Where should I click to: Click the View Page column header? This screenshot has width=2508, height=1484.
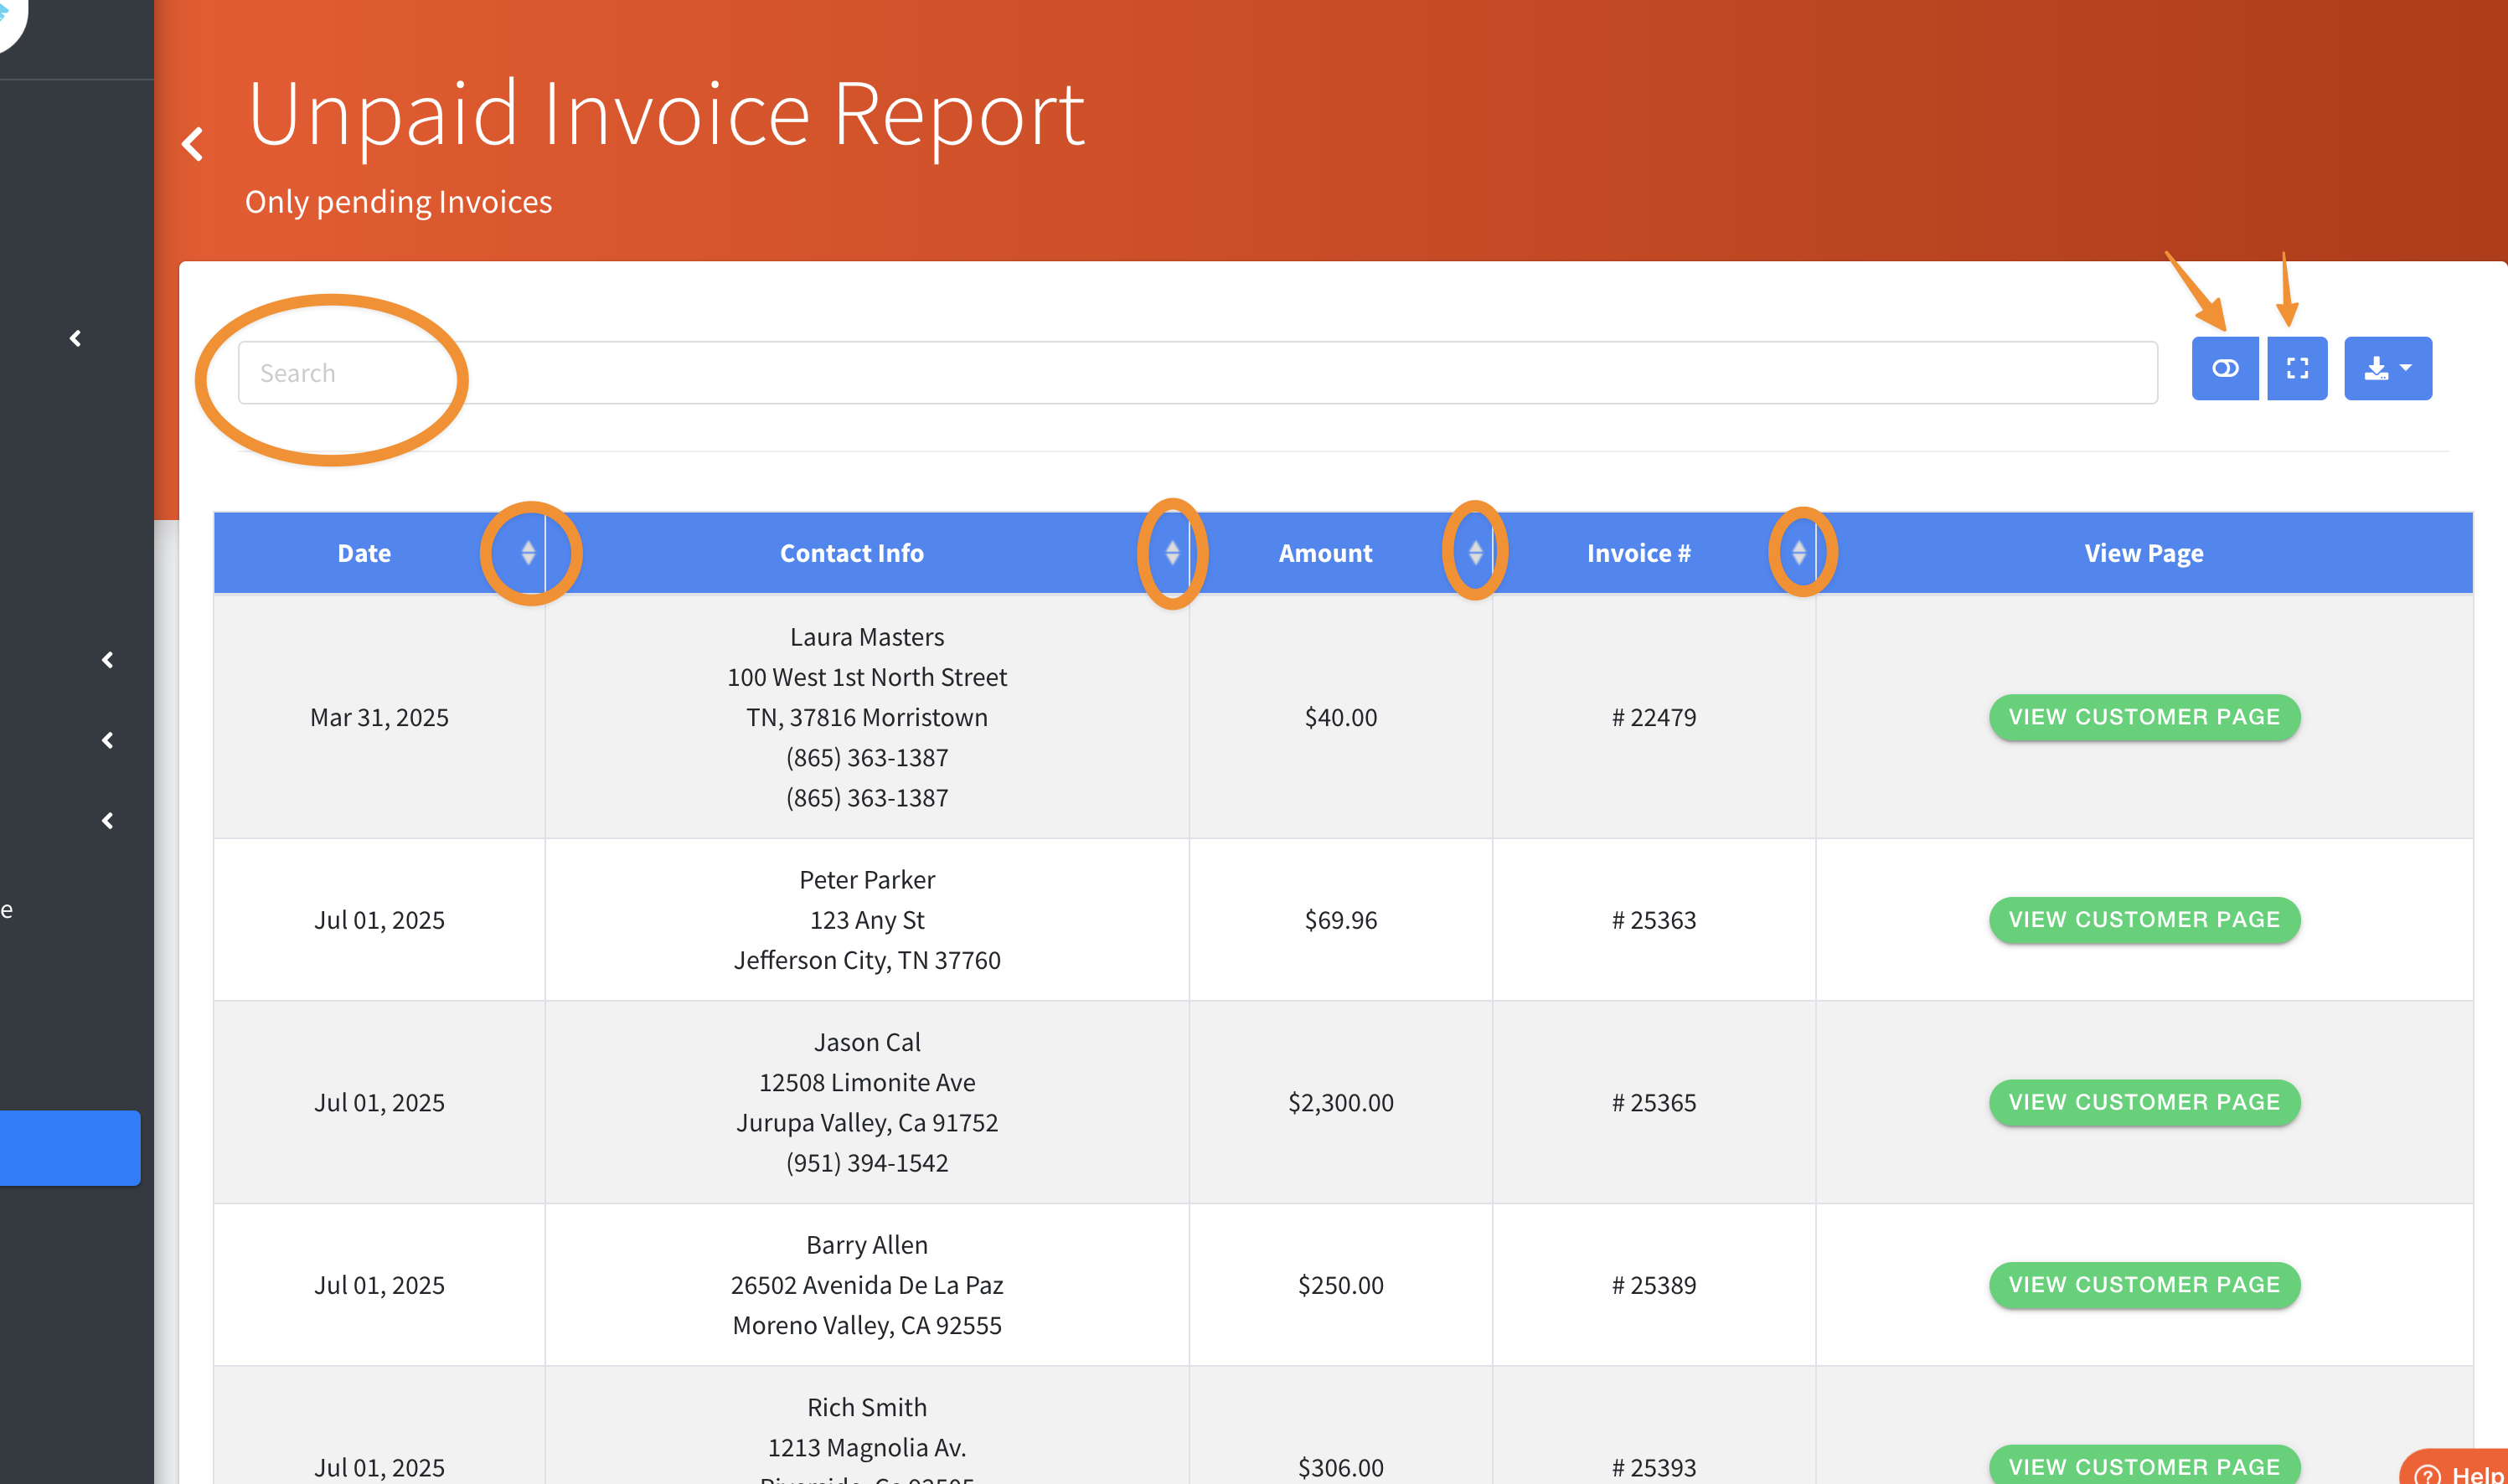pos(2143,553)
